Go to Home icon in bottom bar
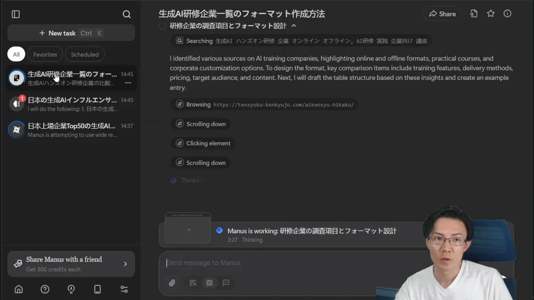Viewport: 534px width, 300px height. click(19, 289)
